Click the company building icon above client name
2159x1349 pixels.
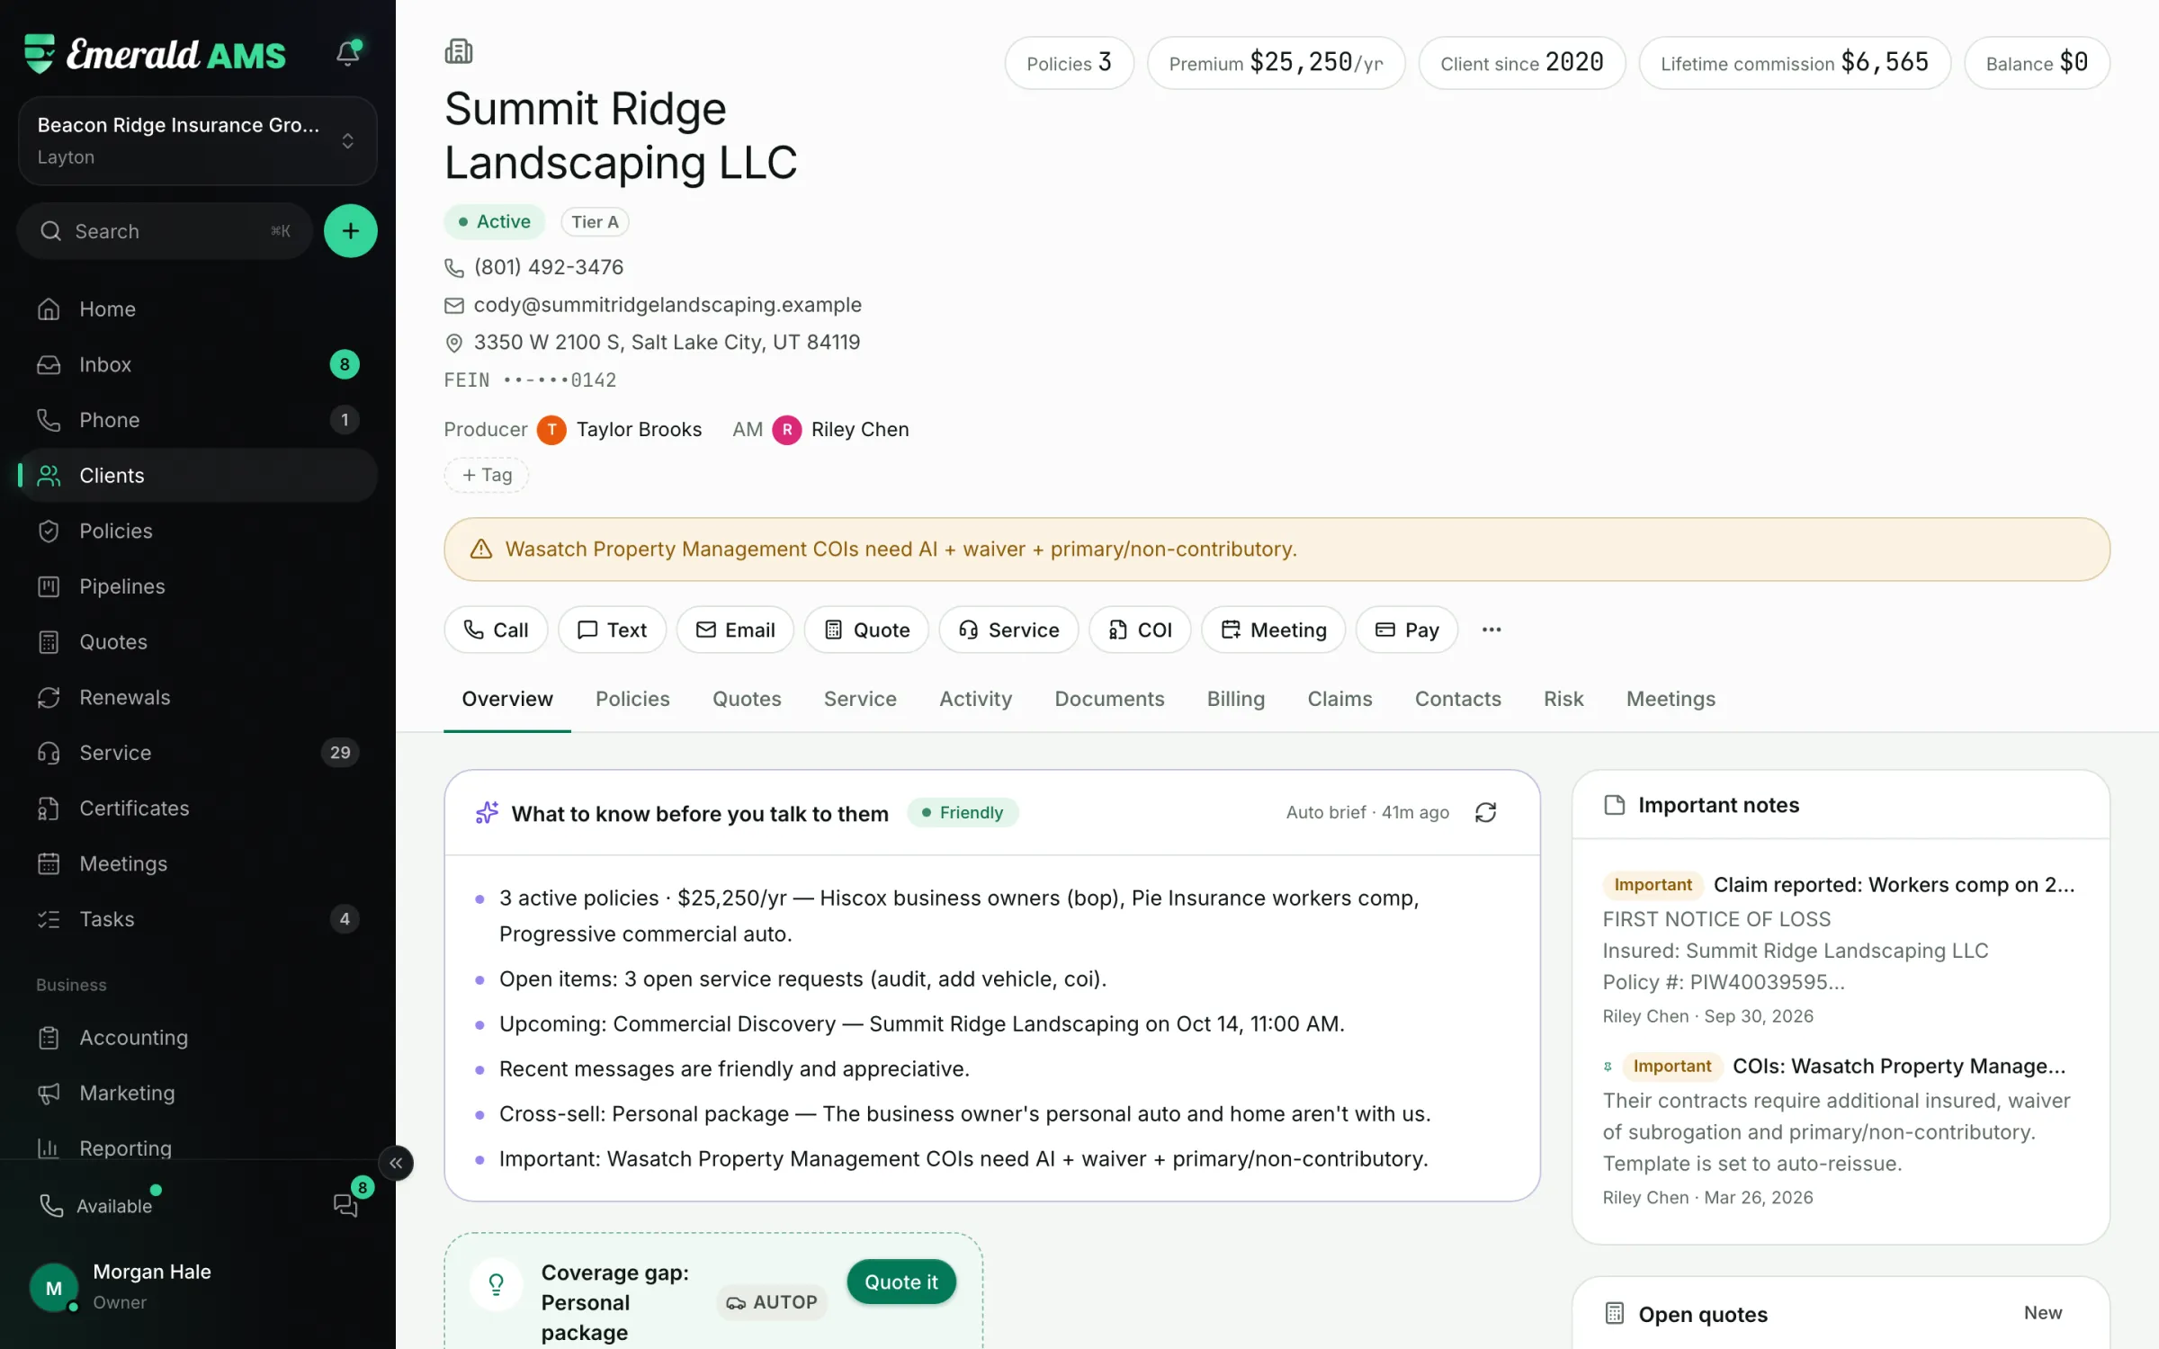pyautogui.click(x=459, y=51)
